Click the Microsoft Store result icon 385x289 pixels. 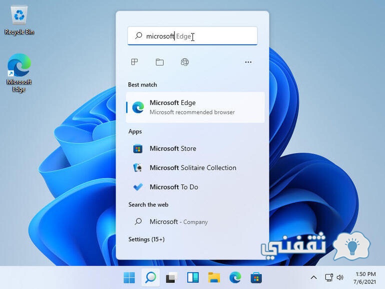(137, 148)
